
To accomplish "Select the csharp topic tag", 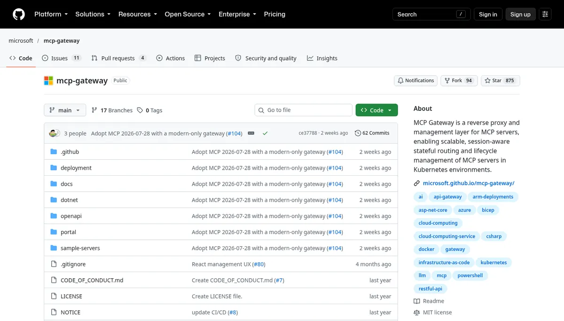I will coord(493,236).
